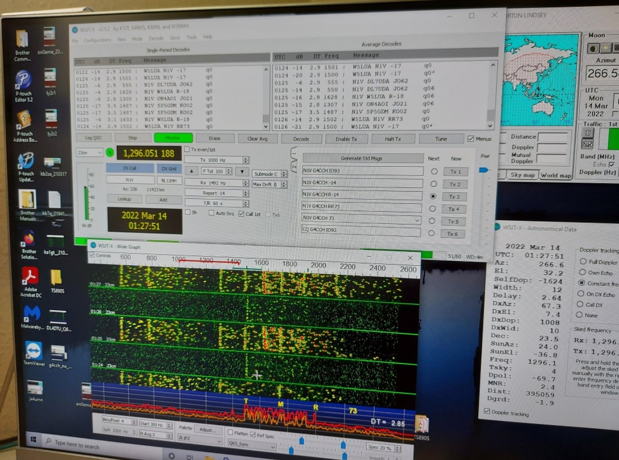The image size is (619, 460).
Task: Open the ly2r1 desktop file
Action: [x=51, y=82]
